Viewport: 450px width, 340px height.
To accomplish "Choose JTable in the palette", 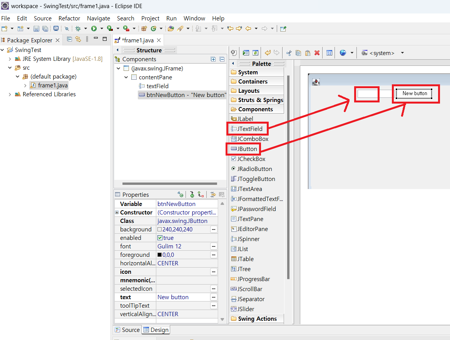I will pos(243,259).
